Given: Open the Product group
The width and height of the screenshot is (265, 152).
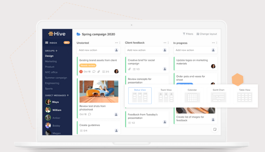Looking at the screenshot, I should pos(50,67).
